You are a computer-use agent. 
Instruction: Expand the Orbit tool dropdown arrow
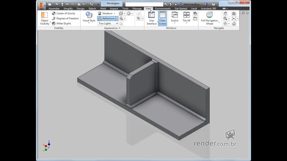pos(229,24)
